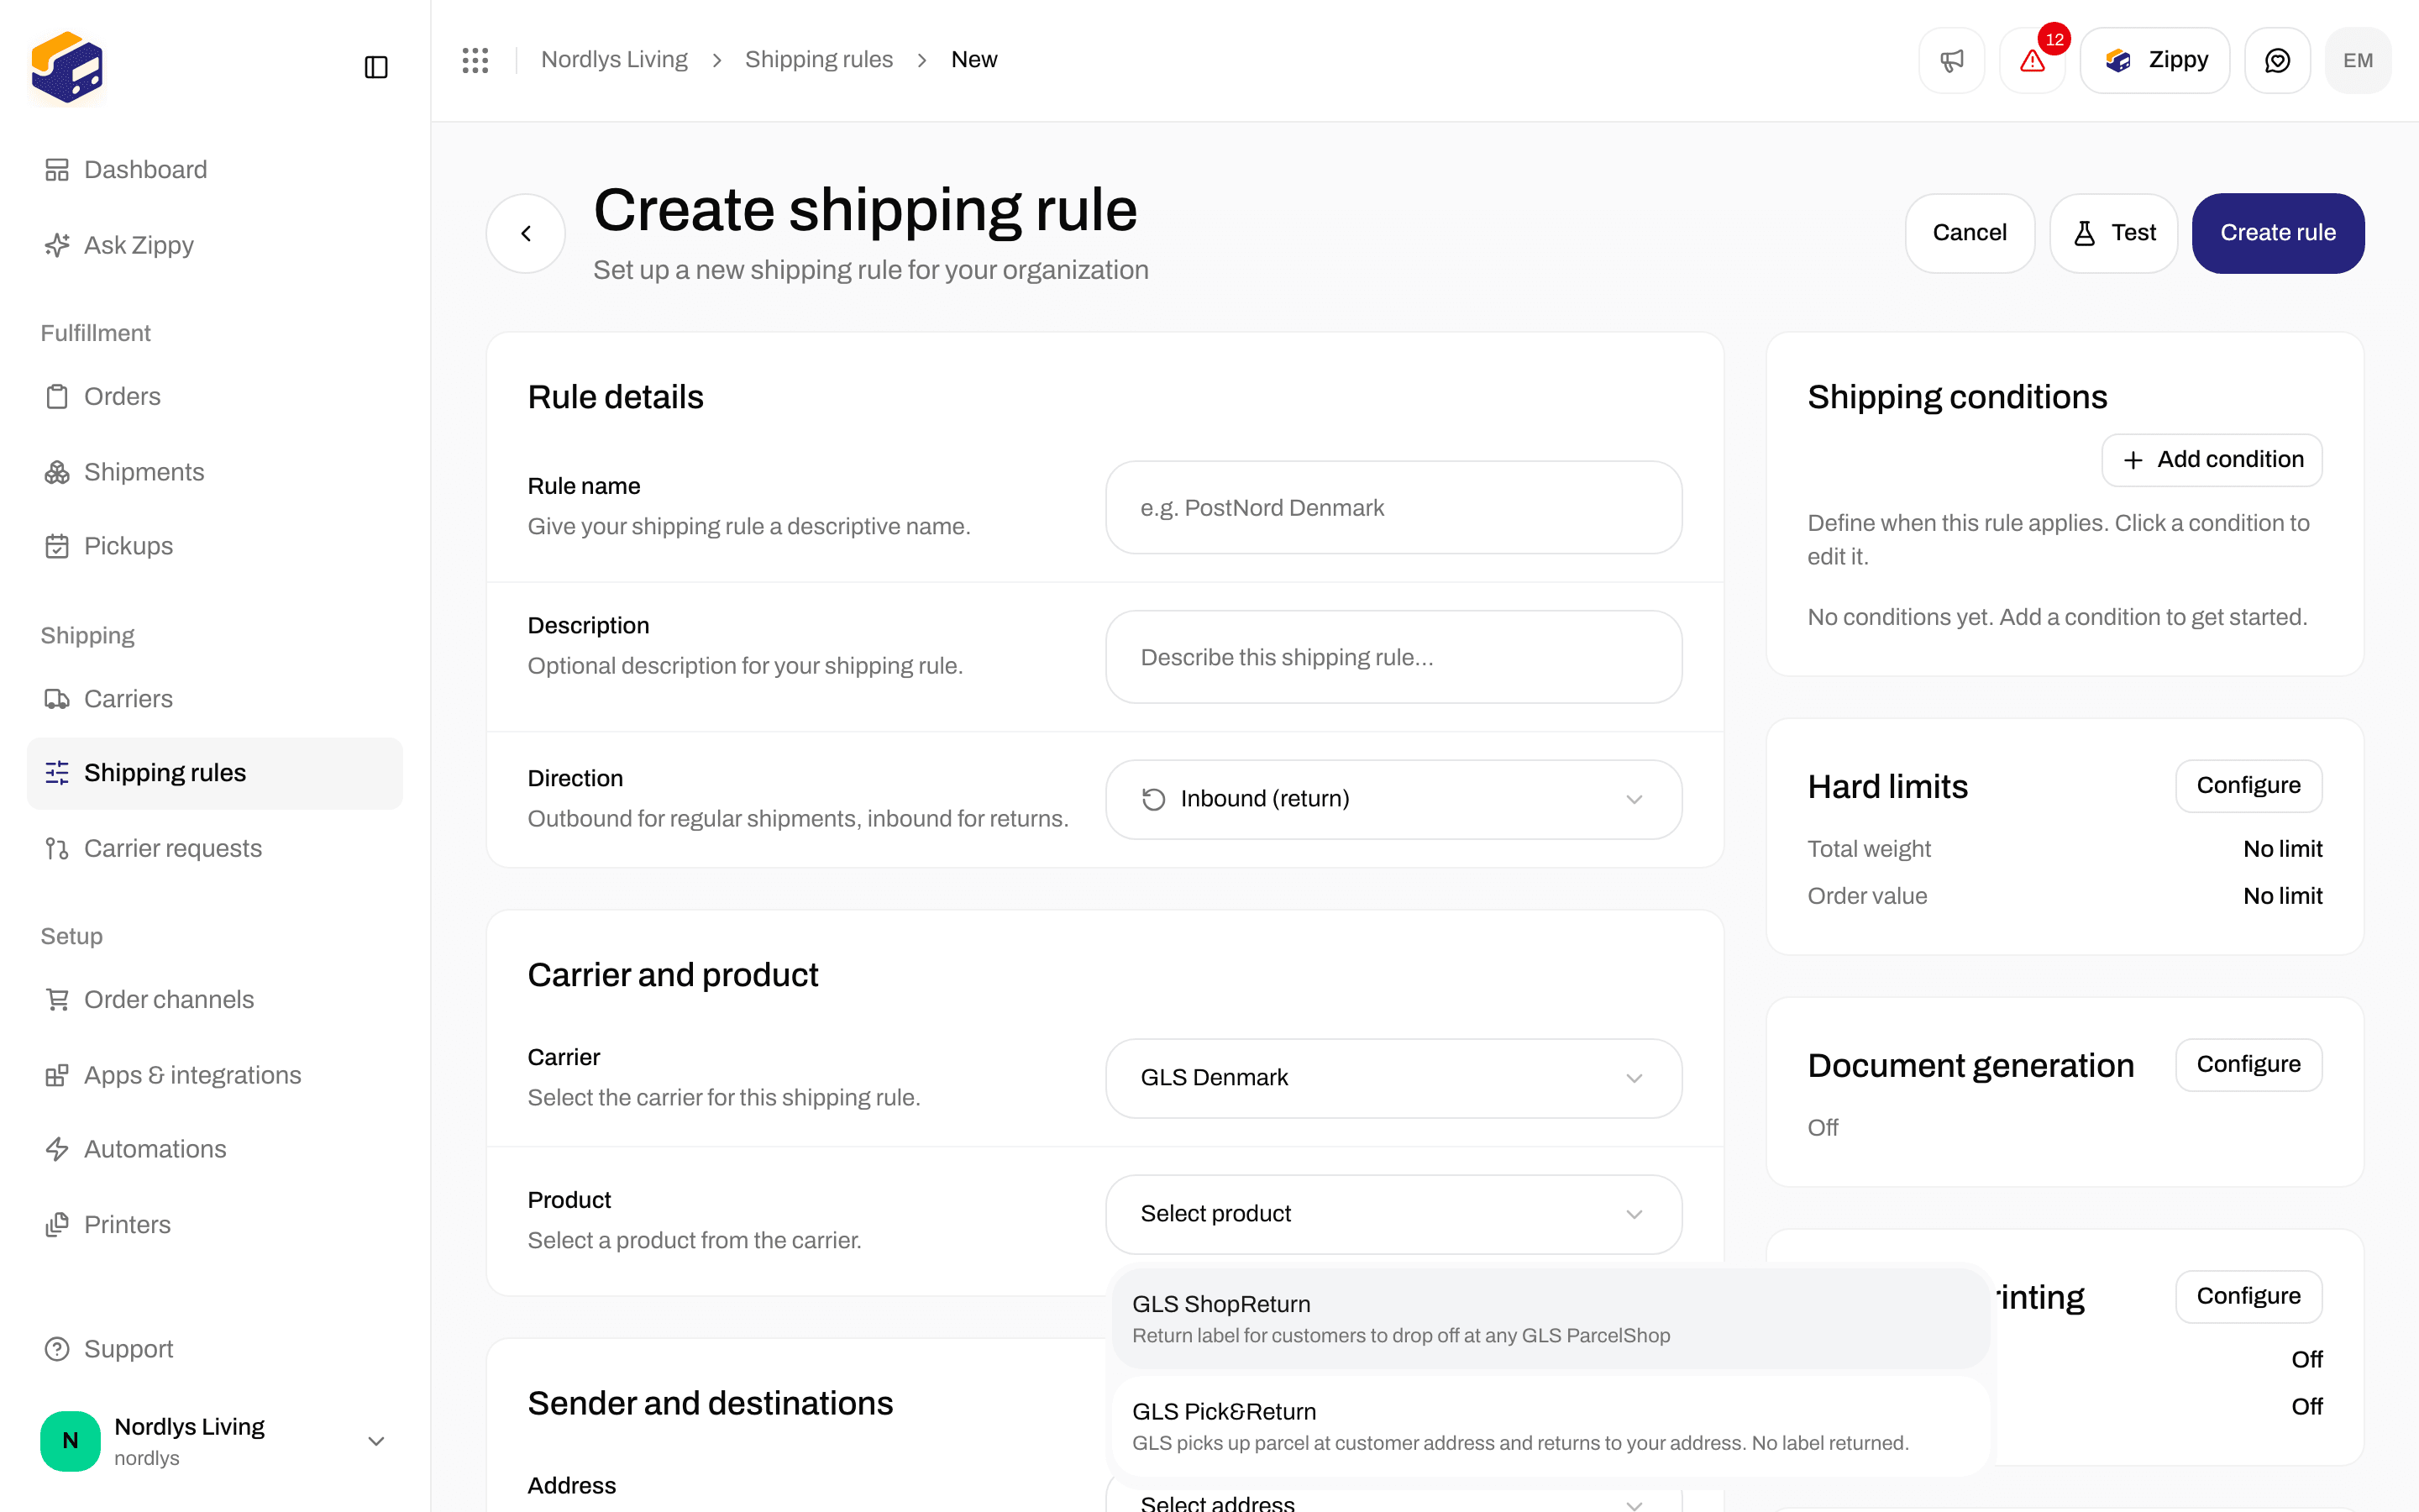Choose GLS Pick&Return product option
Image resolution: width=2419 pixels, height=1512 pixels.
tap(1550, 1426)
